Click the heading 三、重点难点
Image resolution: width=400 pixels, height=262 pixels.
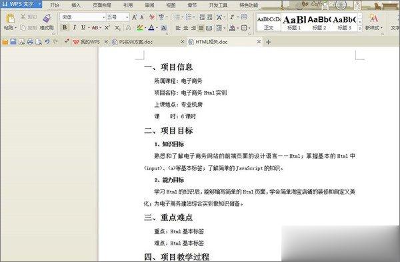(169, 217)
